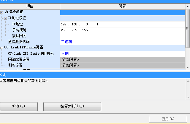Click the scrollbar up arrow in settings list
190x124 pixels.
tap(187, 12)
